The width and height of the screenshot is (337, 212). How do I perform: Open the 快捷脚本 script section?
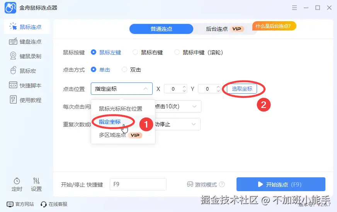coord(25,85)
